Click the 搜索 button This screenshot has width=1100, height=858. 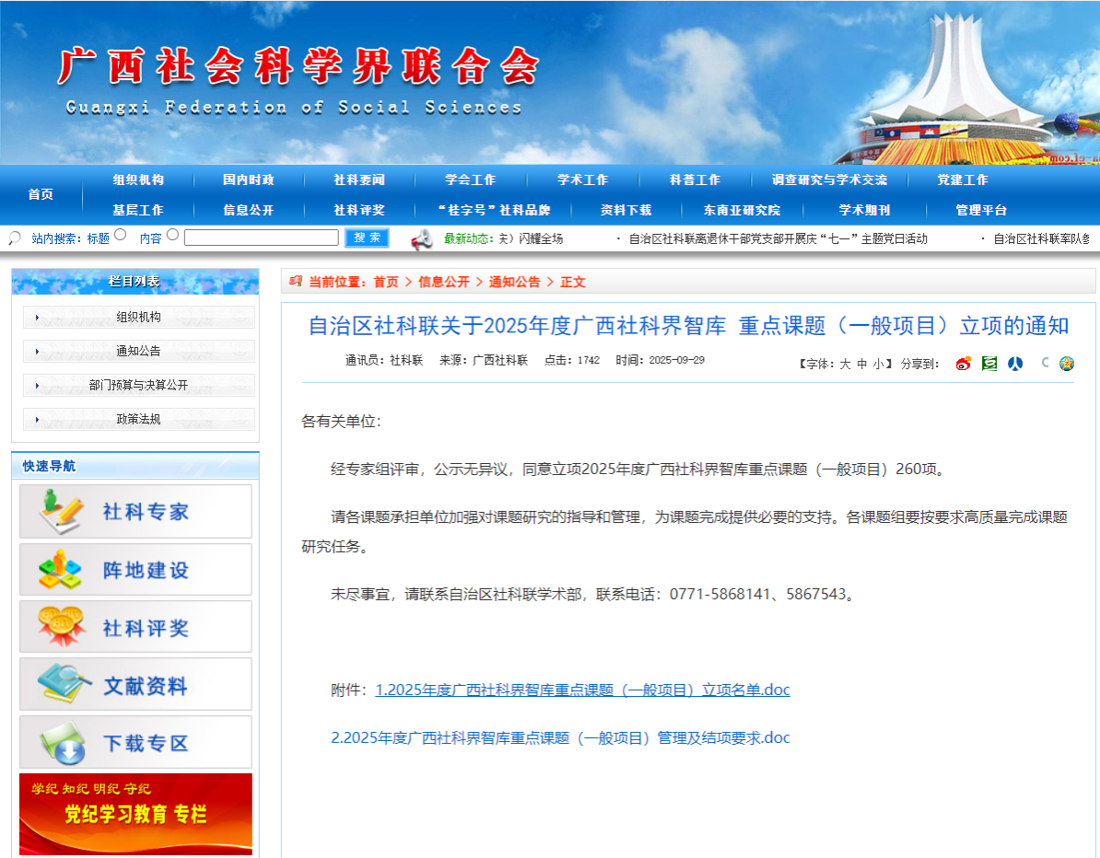pos(367,238)
